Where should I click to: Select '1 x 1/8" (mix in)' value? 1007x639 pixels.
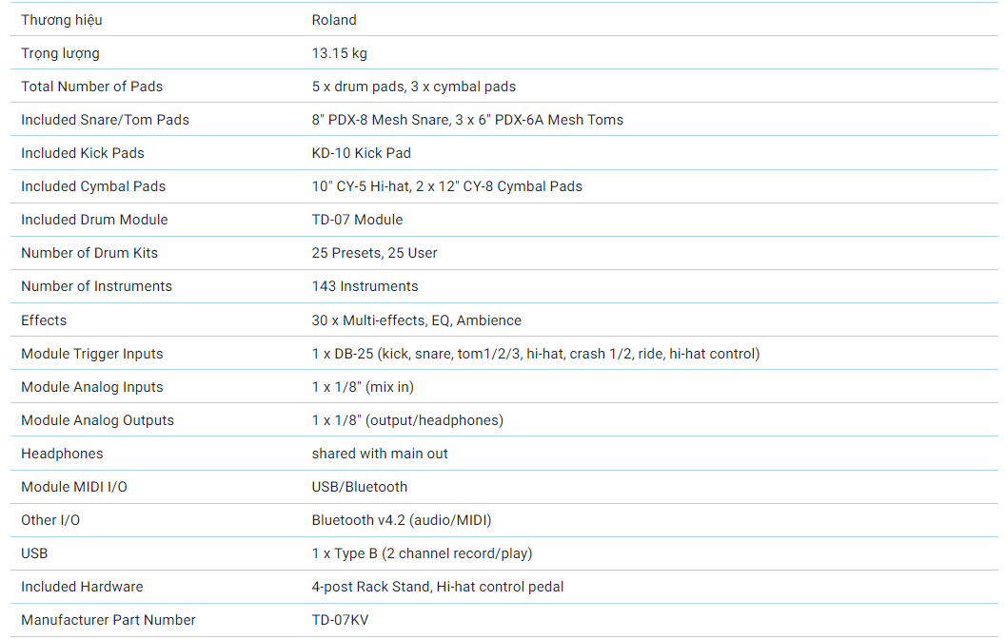363,388
